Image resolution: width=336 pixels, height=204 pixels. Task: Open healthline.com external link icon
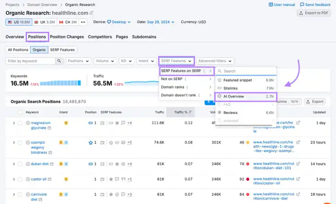[x=91, y=13]
